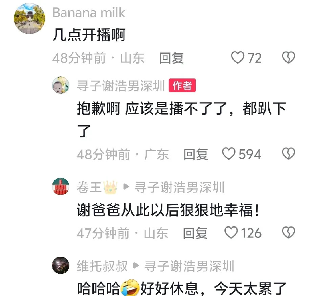Tap the replied-to name after 卷王's arrow
The width and height of the screenshot is (312, 296).
tap(179, 187)
